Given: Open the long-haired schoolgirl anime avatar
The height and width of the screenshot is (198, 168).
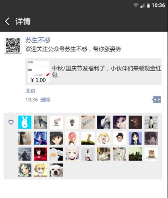Looking at the screenshot, I should point(135,138).
